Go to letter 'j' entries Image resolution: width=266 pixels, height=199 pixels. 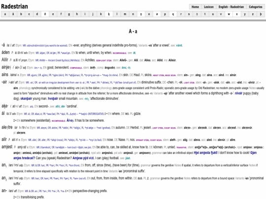coord(93,14)
